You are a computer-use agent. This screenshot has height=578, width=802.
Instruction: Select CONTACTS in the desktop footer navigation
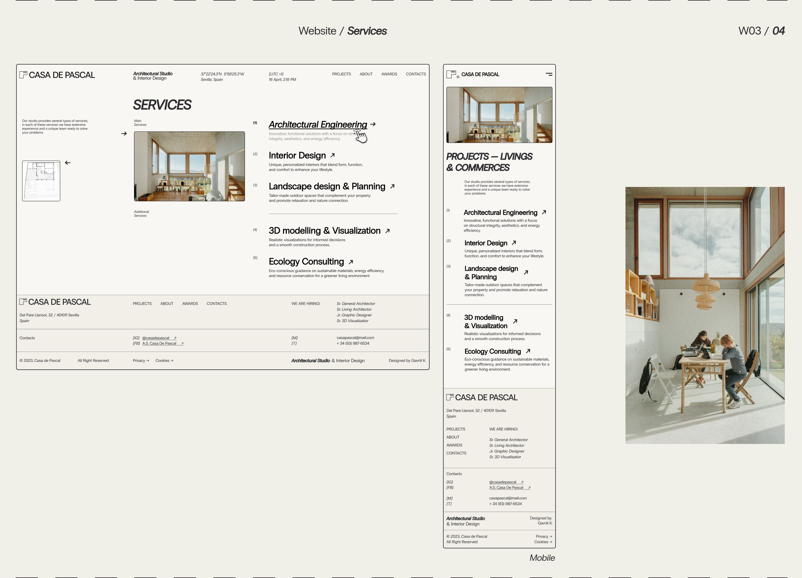coord(216,303)
